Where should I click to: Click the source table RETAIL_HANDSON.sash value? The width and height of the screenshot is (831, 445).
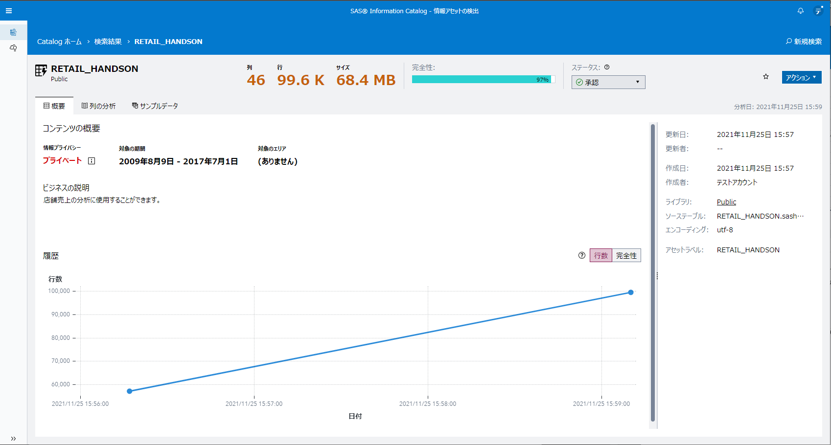(x=761, y=216)
